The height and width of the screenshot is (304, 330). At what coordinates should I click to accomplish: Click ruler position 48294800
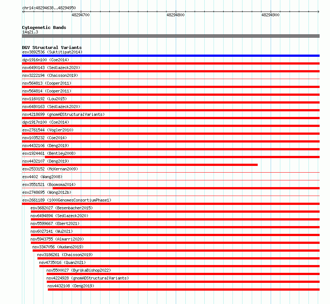(x=175, y=15)
